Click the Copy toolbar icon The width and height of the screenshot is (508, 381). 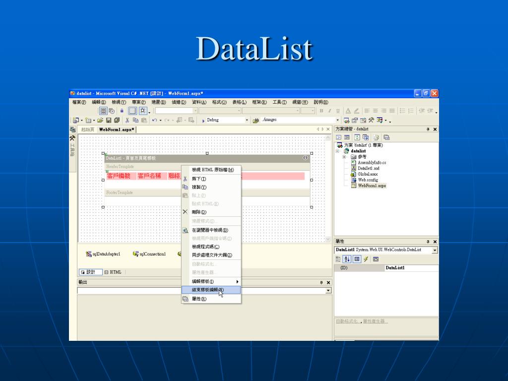(x=135, y=120)
